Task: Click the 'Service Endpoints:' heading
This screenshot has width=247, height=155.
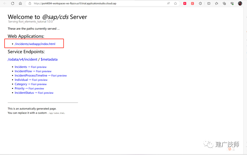Action: click(26, 52)
